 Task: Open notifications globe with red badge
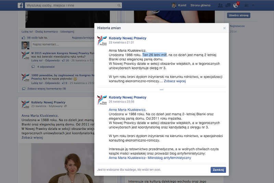pos(235,5)
